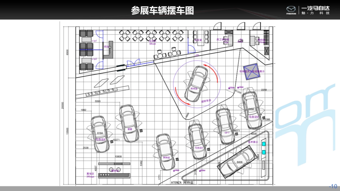Toggle the lower cyan screen near the display wall
This screenshot has width=340, height=191.
pyautogui.click(x=264, y=152)
